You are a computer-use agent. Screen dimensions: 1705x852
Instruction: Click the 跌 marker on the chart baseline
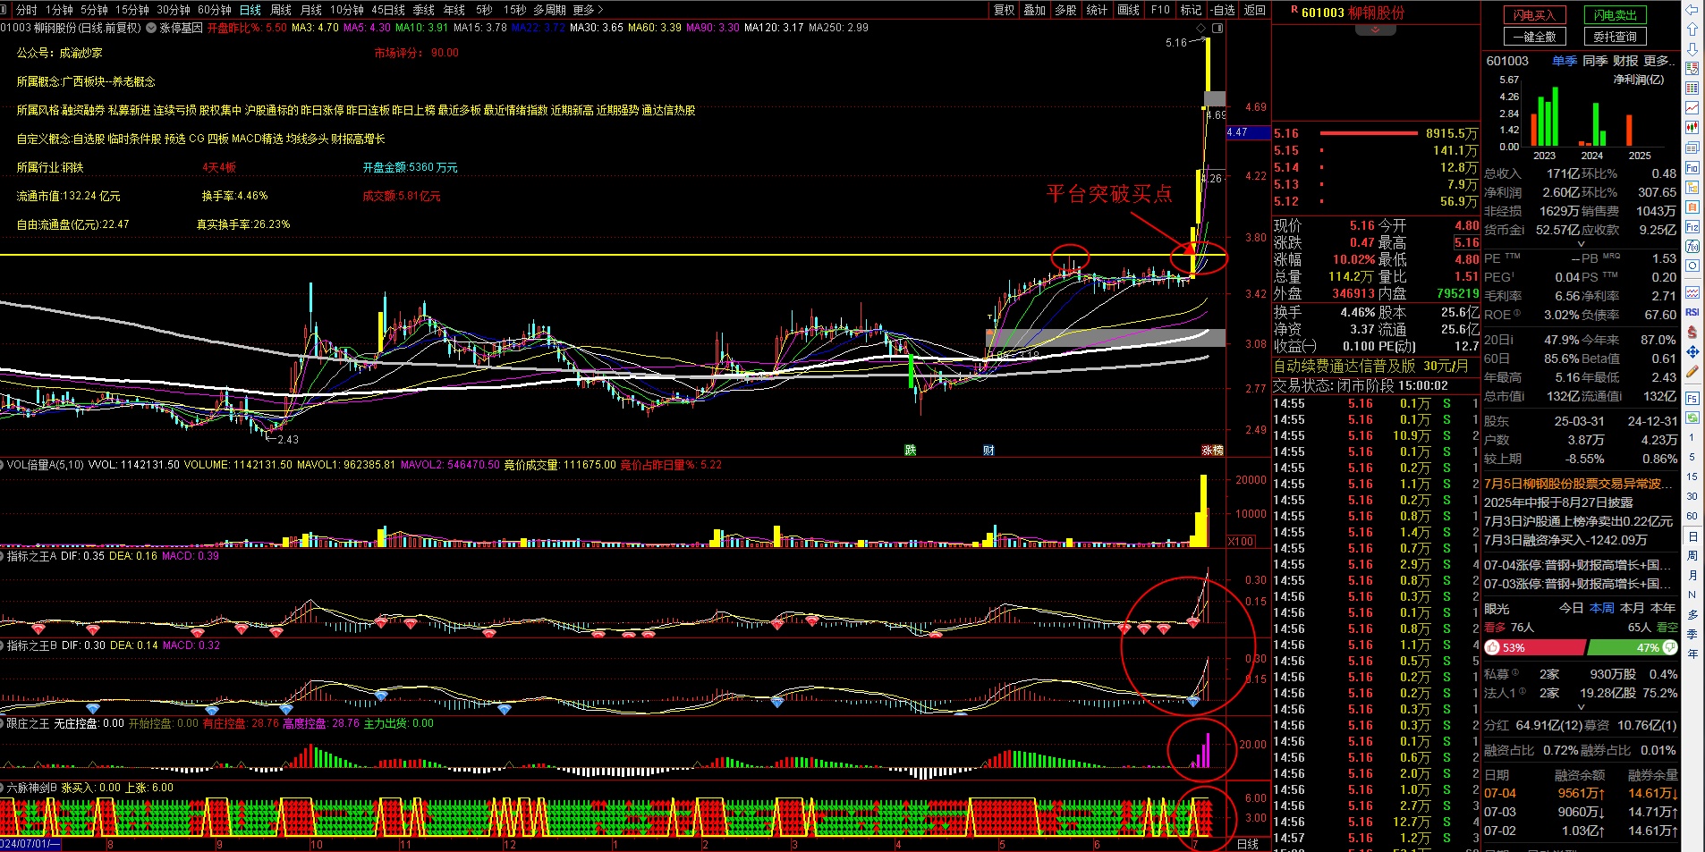(910, 450)
